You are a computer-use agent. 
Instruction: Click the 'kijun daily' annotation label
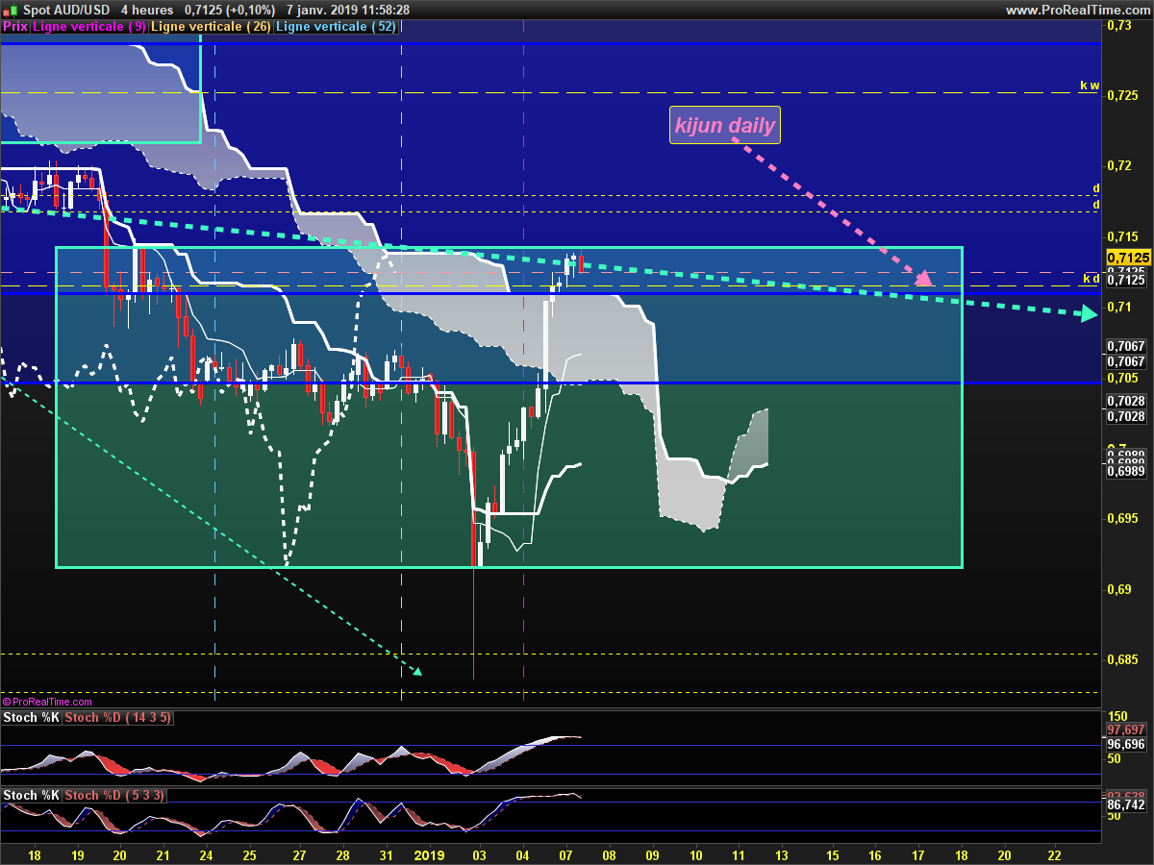pos(724,125)
